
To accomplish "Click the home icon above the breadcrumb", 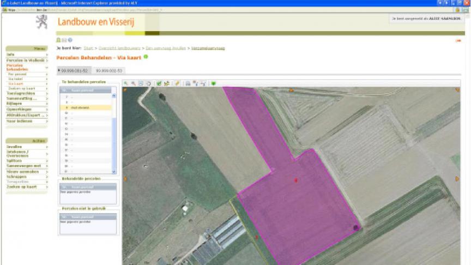I will coord(59,40).
